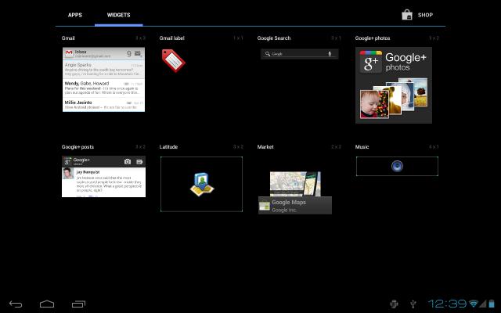Select the Music speaker icon widget

(x=397, y=166)
